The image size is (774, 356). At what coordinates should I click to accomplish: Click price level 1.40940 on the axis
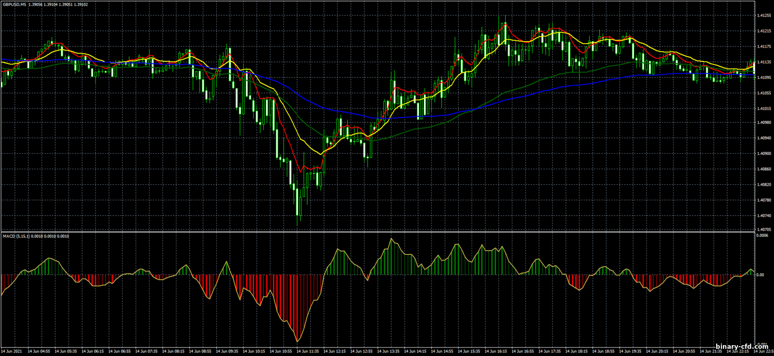(x=764, y=138)
